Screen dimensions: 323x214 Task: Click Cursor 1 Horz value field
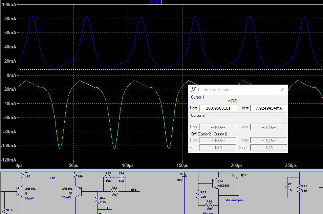(x=218, y=108)
